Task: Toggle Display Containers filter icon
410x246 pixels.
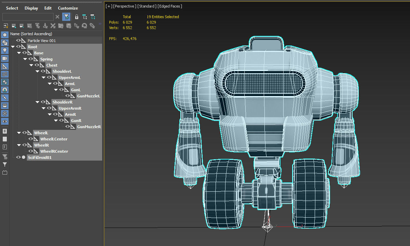Action: point(5,106)
